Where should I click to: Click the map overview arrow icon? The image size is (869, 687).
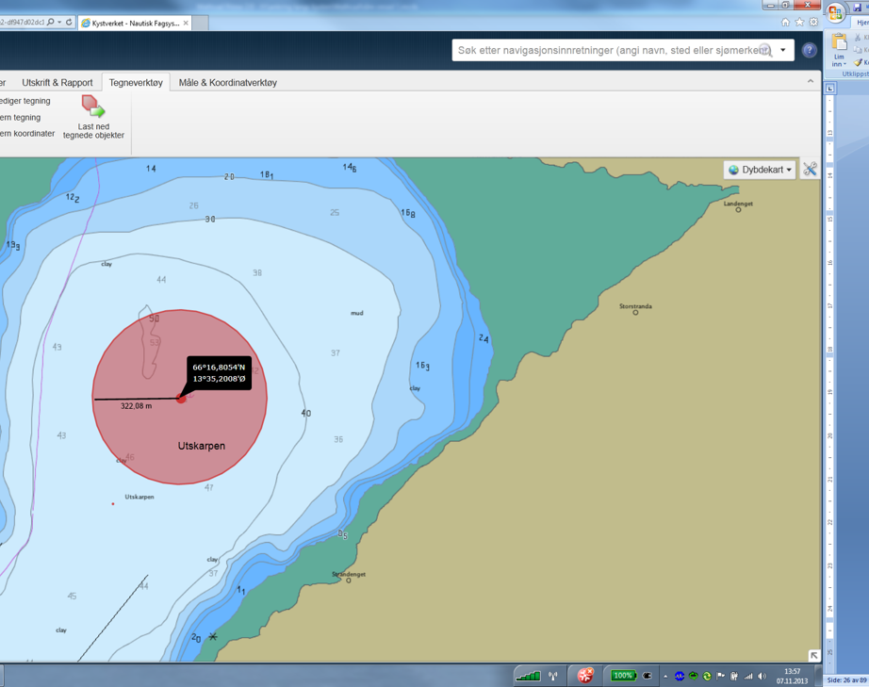[x=813, y=655]
